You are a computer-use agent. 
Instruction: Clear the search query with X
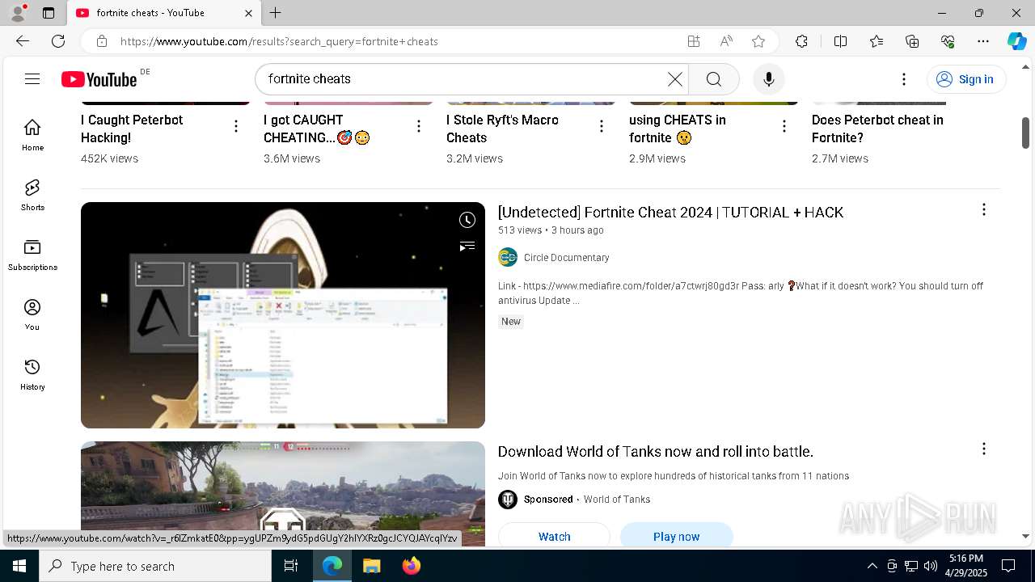tap(674, 78)
